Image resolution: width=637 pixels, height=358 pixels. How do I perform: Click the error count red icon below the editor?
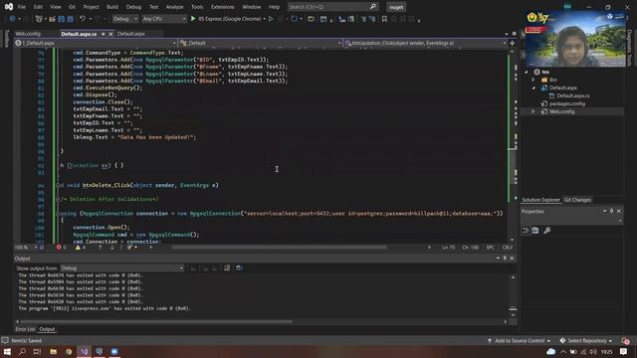point(59,247)
